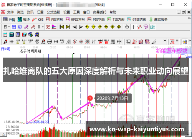Screen dimensions: 192x139
Task: Open the candlestick-type dropdown arrow
Action: tap(43, 27)
